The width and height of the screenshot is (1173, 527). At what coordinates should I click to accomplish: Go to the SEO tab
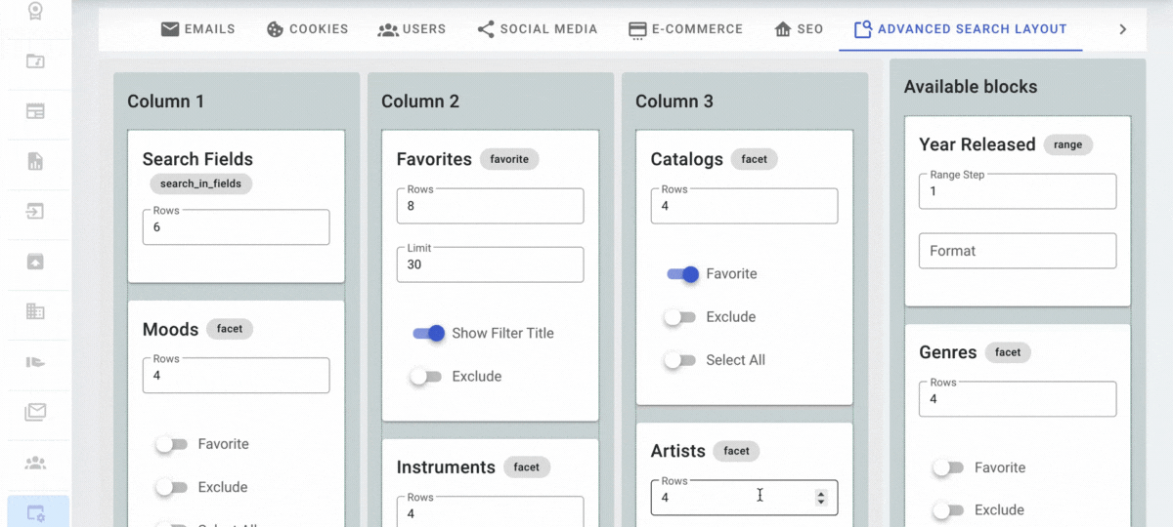tap(798, 29)
